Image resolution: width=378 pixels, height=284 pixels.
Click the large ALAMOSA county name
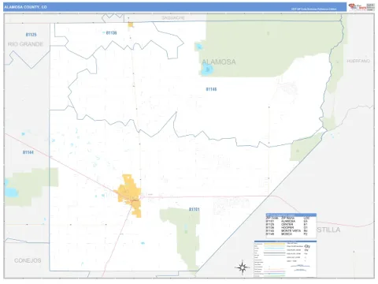219,62
